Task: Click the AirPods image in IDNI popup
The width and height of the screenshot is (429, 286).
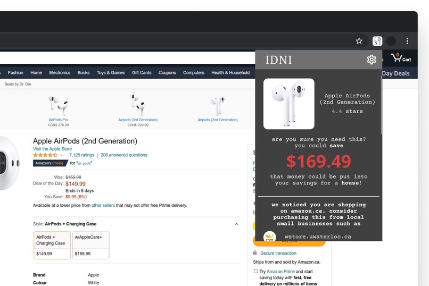Action: [288, 104]
